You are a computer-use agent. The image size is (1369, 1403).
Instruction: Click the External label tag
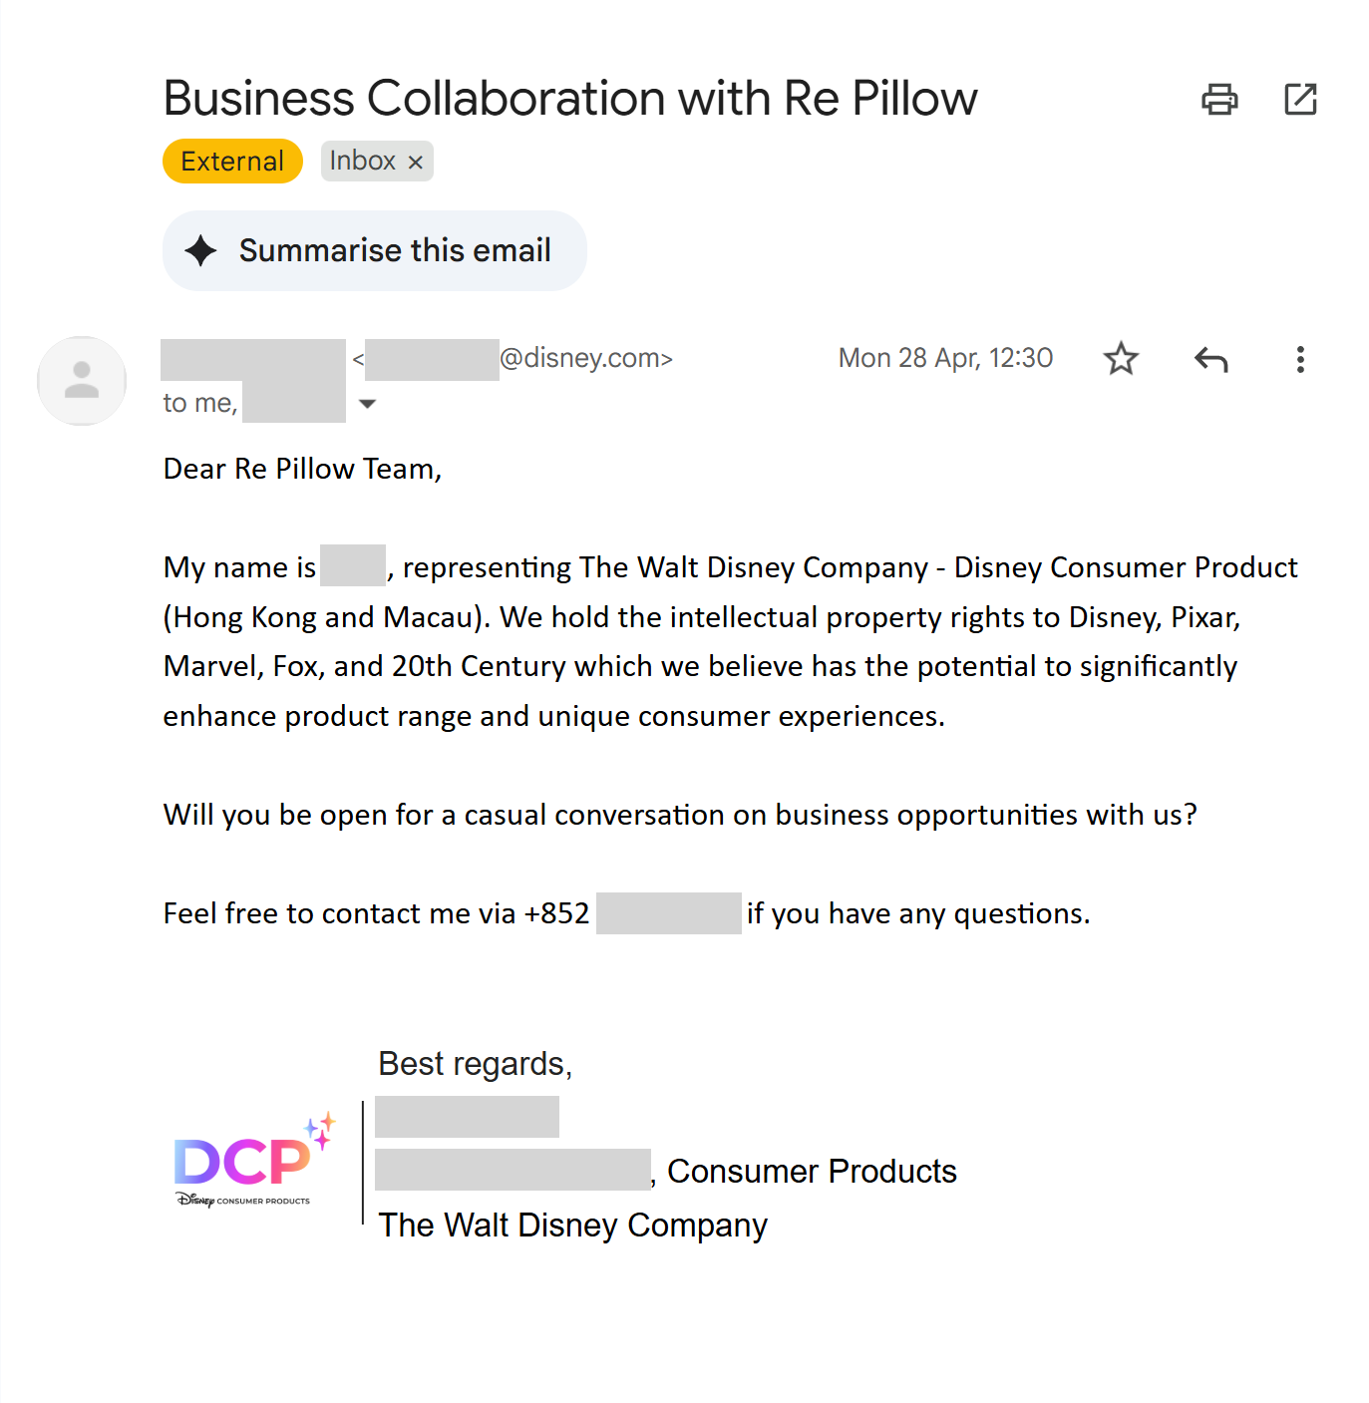[232, 162]
